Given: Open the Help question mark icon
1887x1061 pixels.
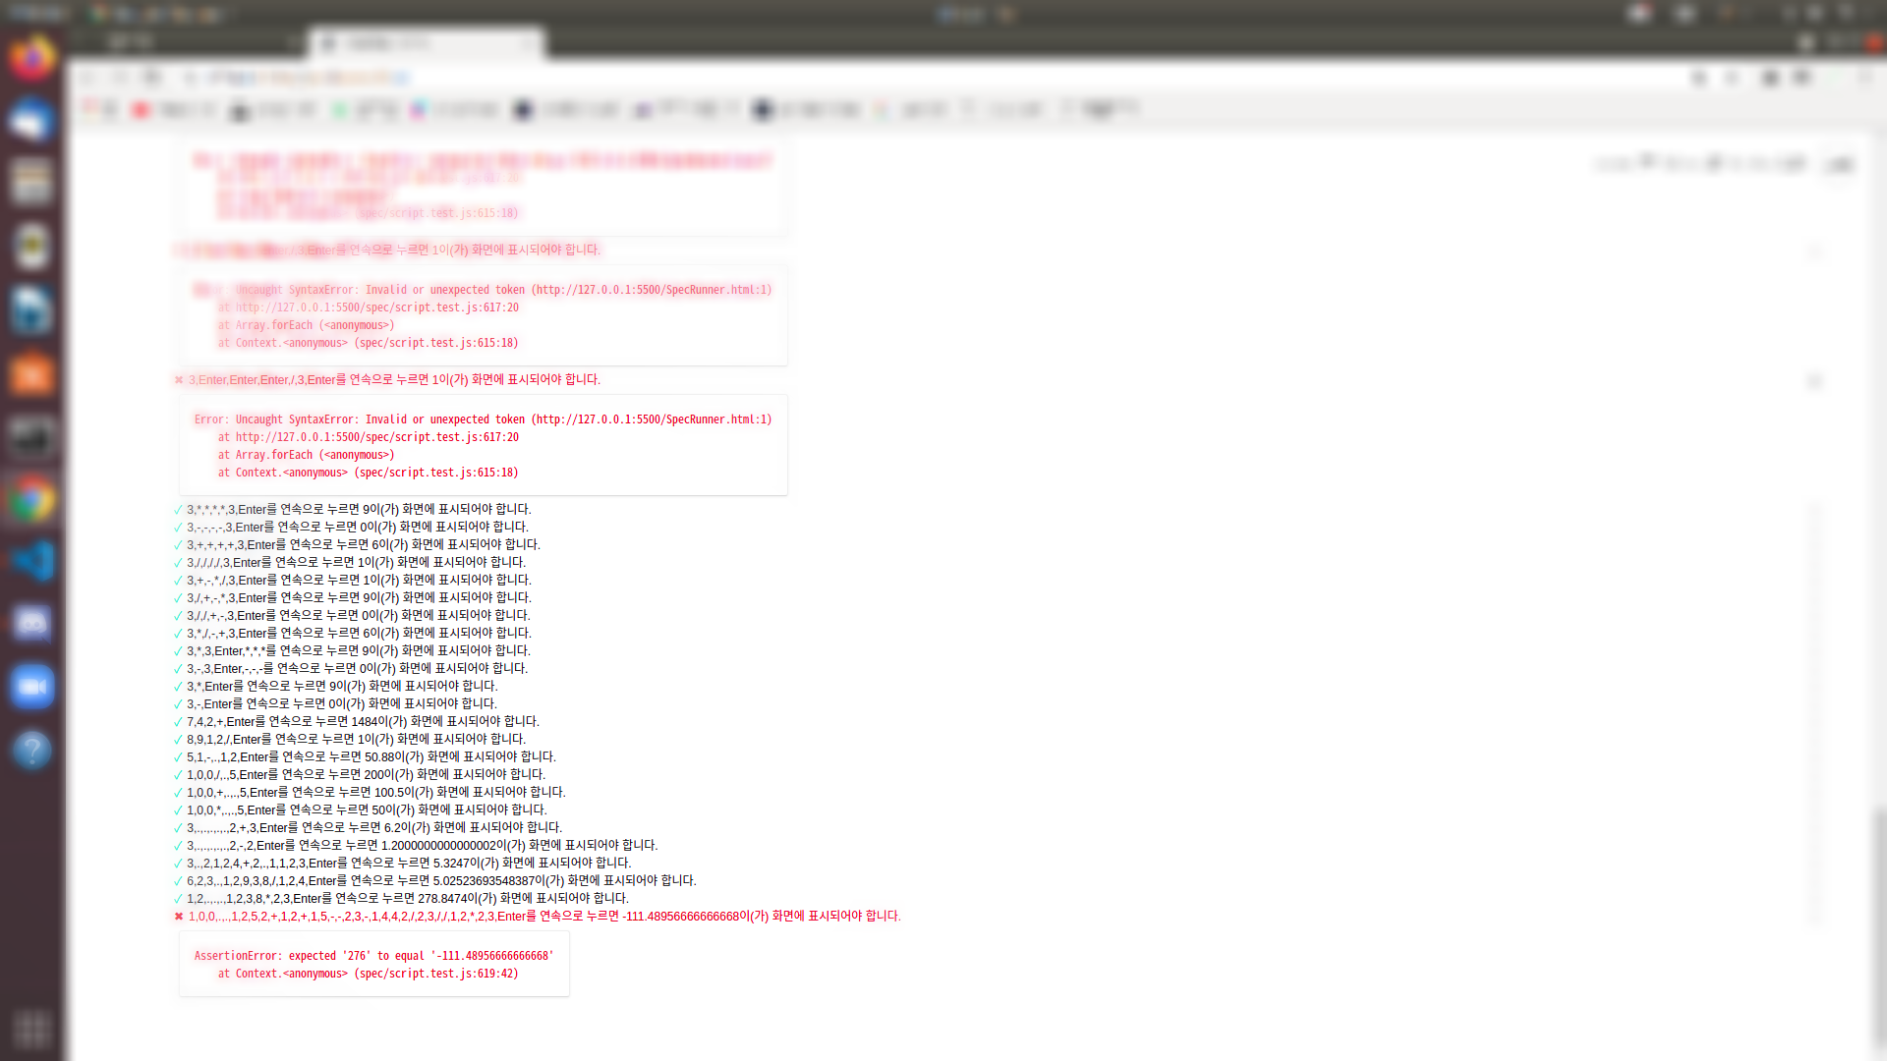Looking at the screenshot, I should tap(31, 750).
